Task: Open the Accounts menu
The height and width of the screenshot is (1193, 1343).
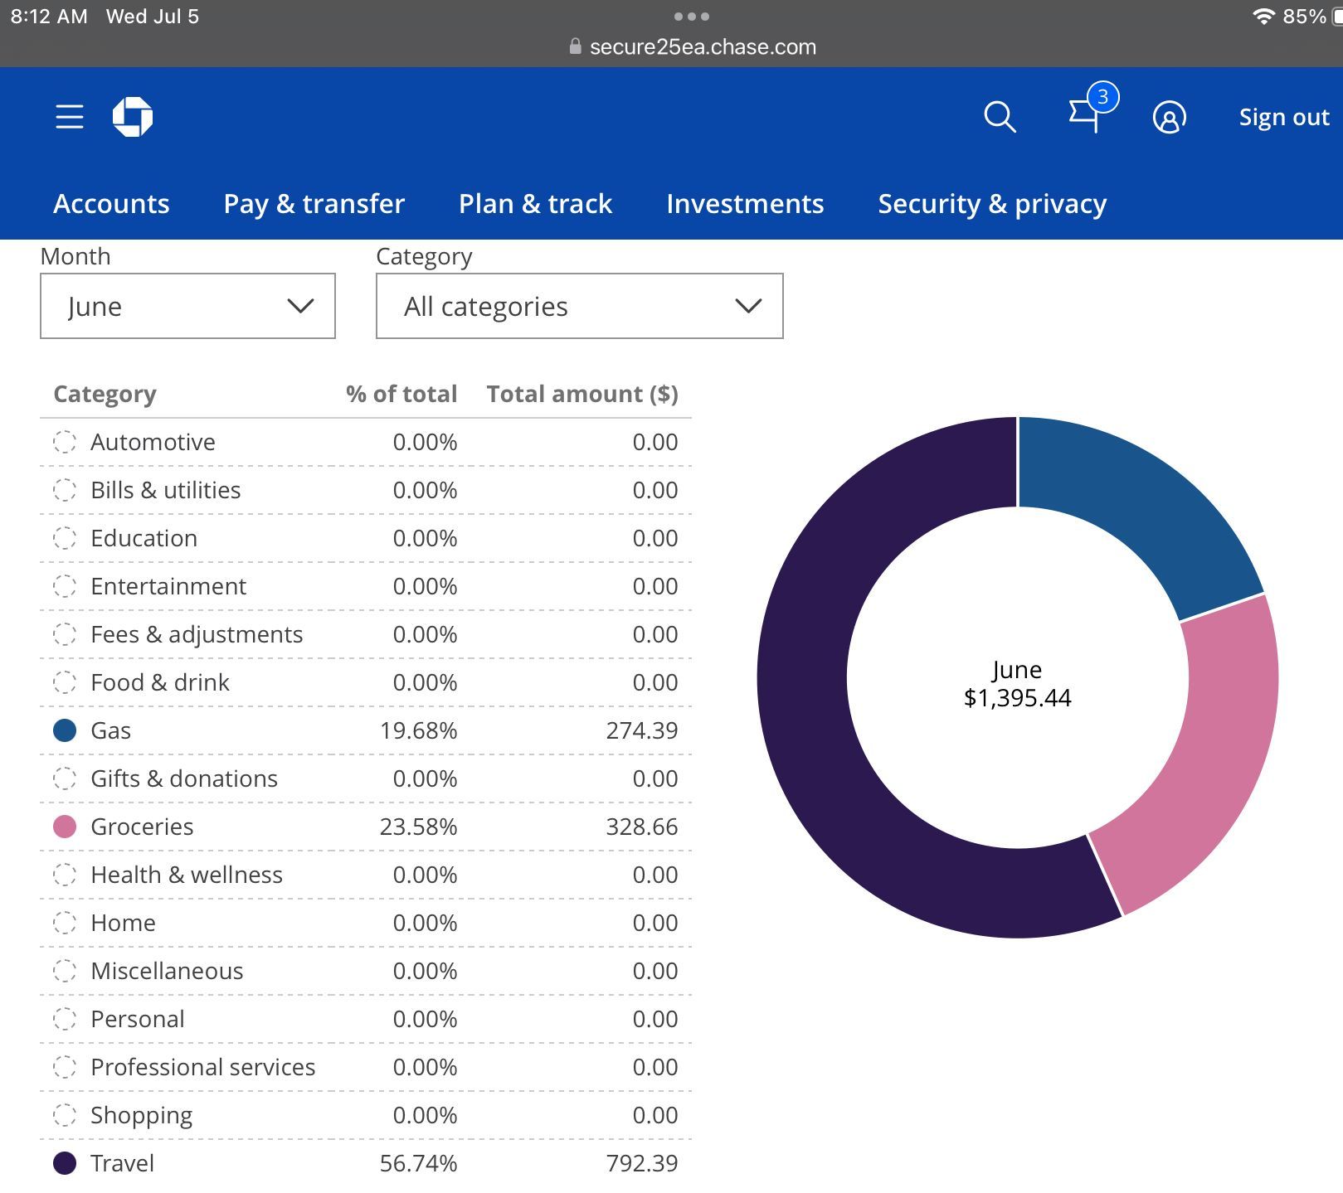Action: tap(111, 204)
